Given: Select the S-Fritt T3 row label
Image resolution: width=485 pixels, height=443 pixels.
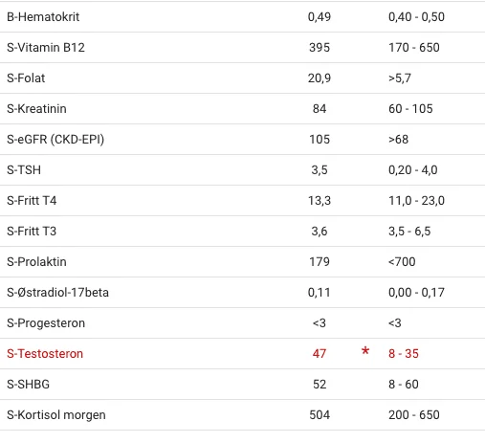Looking at the screenshot, I should point(32,232).
